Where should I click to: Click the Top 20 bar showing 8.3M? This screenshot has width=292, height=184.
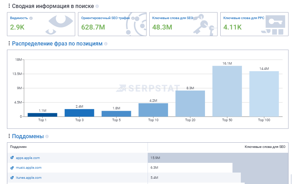tap(190, 103)
